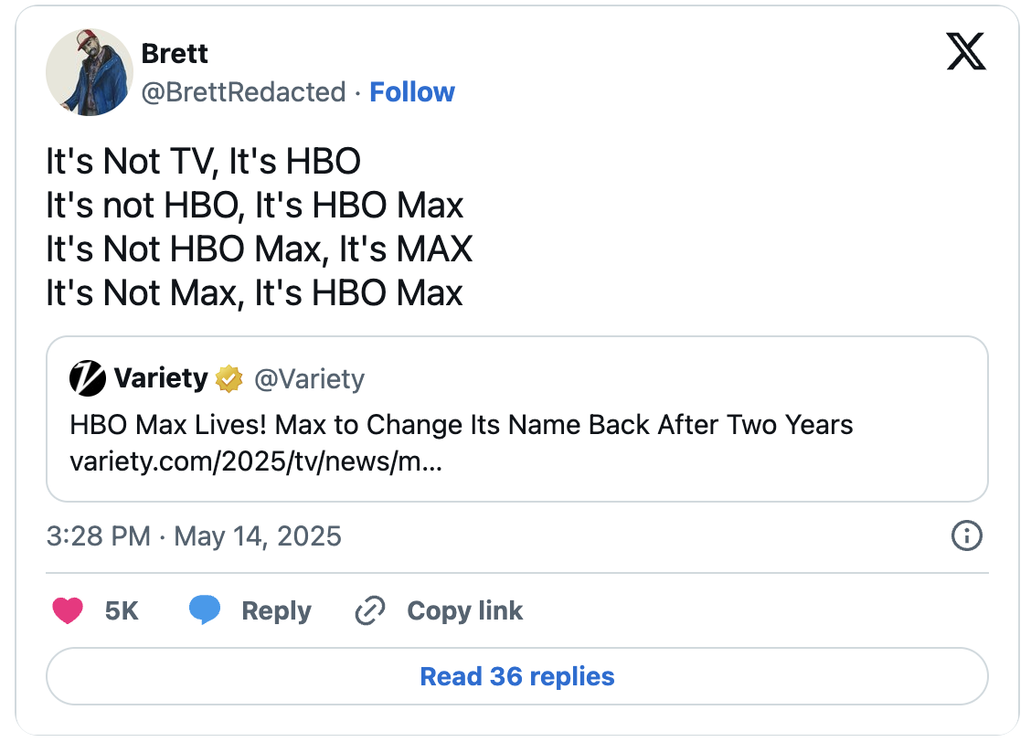Click the quoted headline 'HBO Max Lives!'
This screenshot has width=1031, height=742.
tap(461, 425)
